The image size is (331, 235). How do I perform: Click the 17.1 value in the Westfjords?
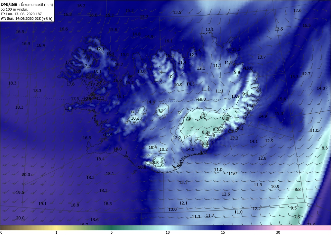tap(69, 62)
